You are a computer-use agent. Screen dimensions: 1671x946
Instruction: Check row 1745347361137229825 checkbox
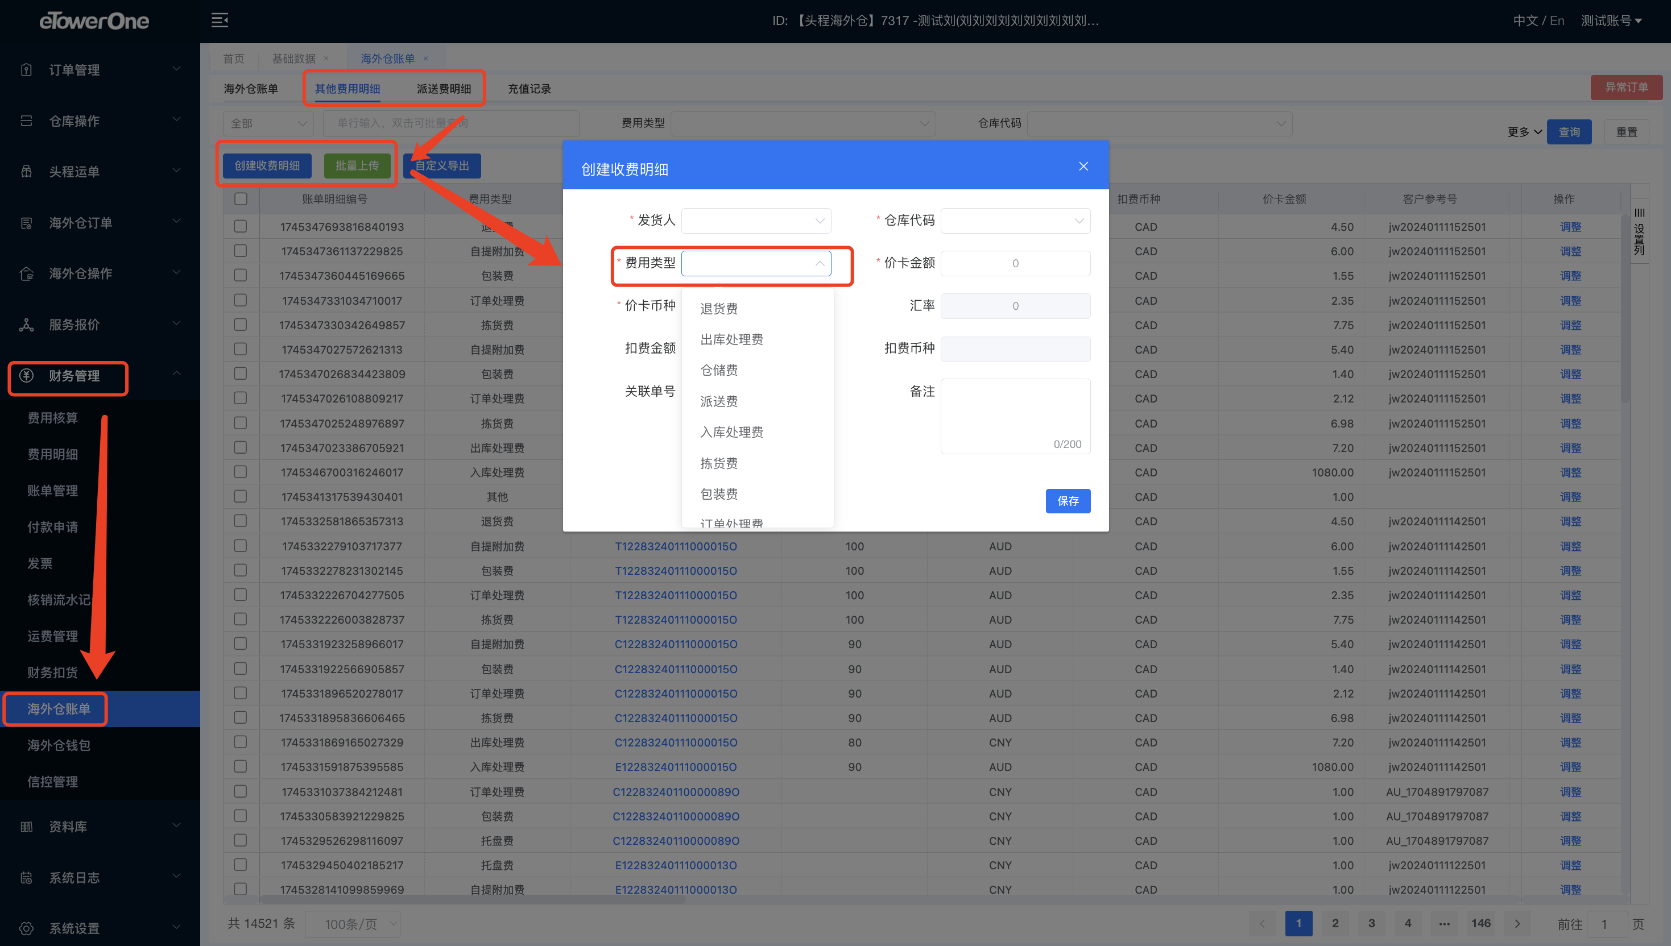coord(241,250)
